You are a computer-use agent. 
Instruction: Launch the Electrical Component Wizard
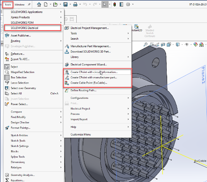click(x=97, y=64)
